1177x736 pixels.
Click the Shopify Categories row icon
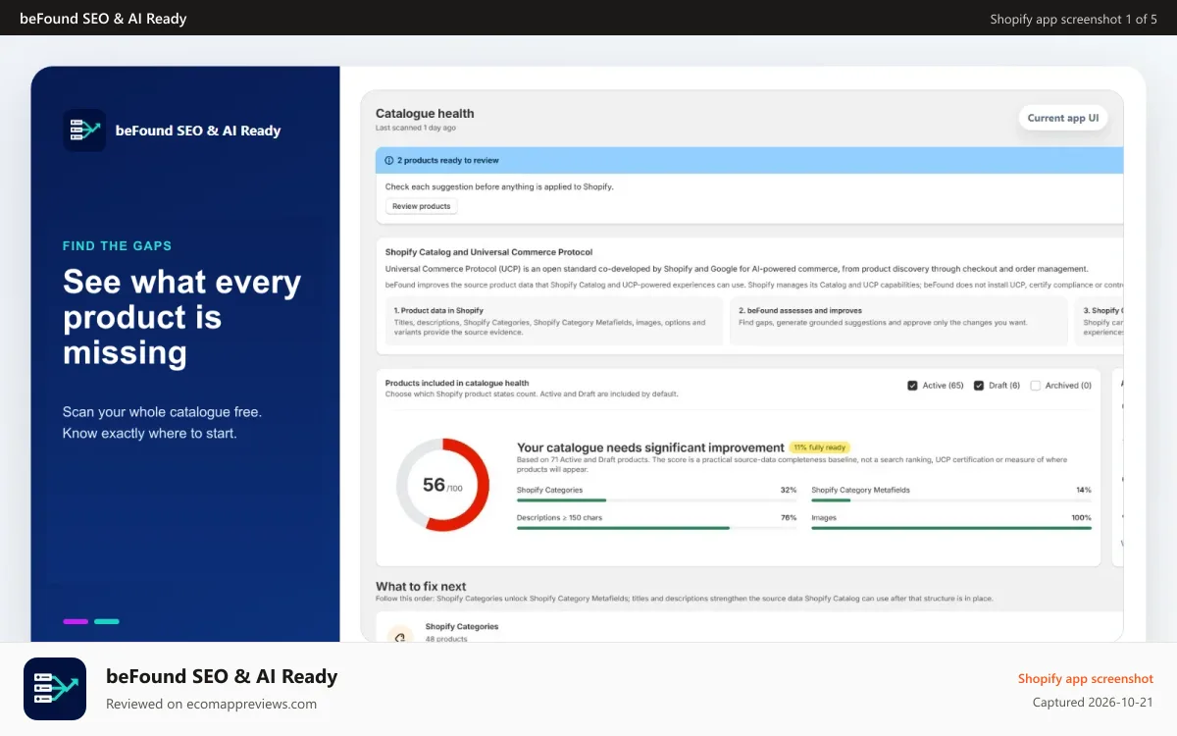[399, 635]
